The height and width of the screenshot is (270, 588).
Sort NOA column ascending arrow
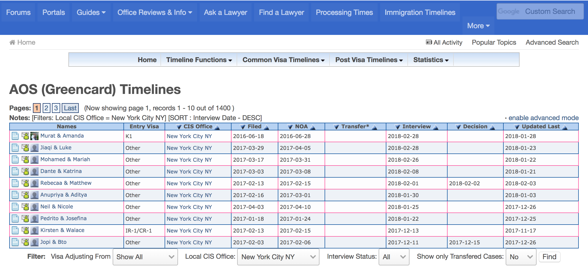point(313,127)
